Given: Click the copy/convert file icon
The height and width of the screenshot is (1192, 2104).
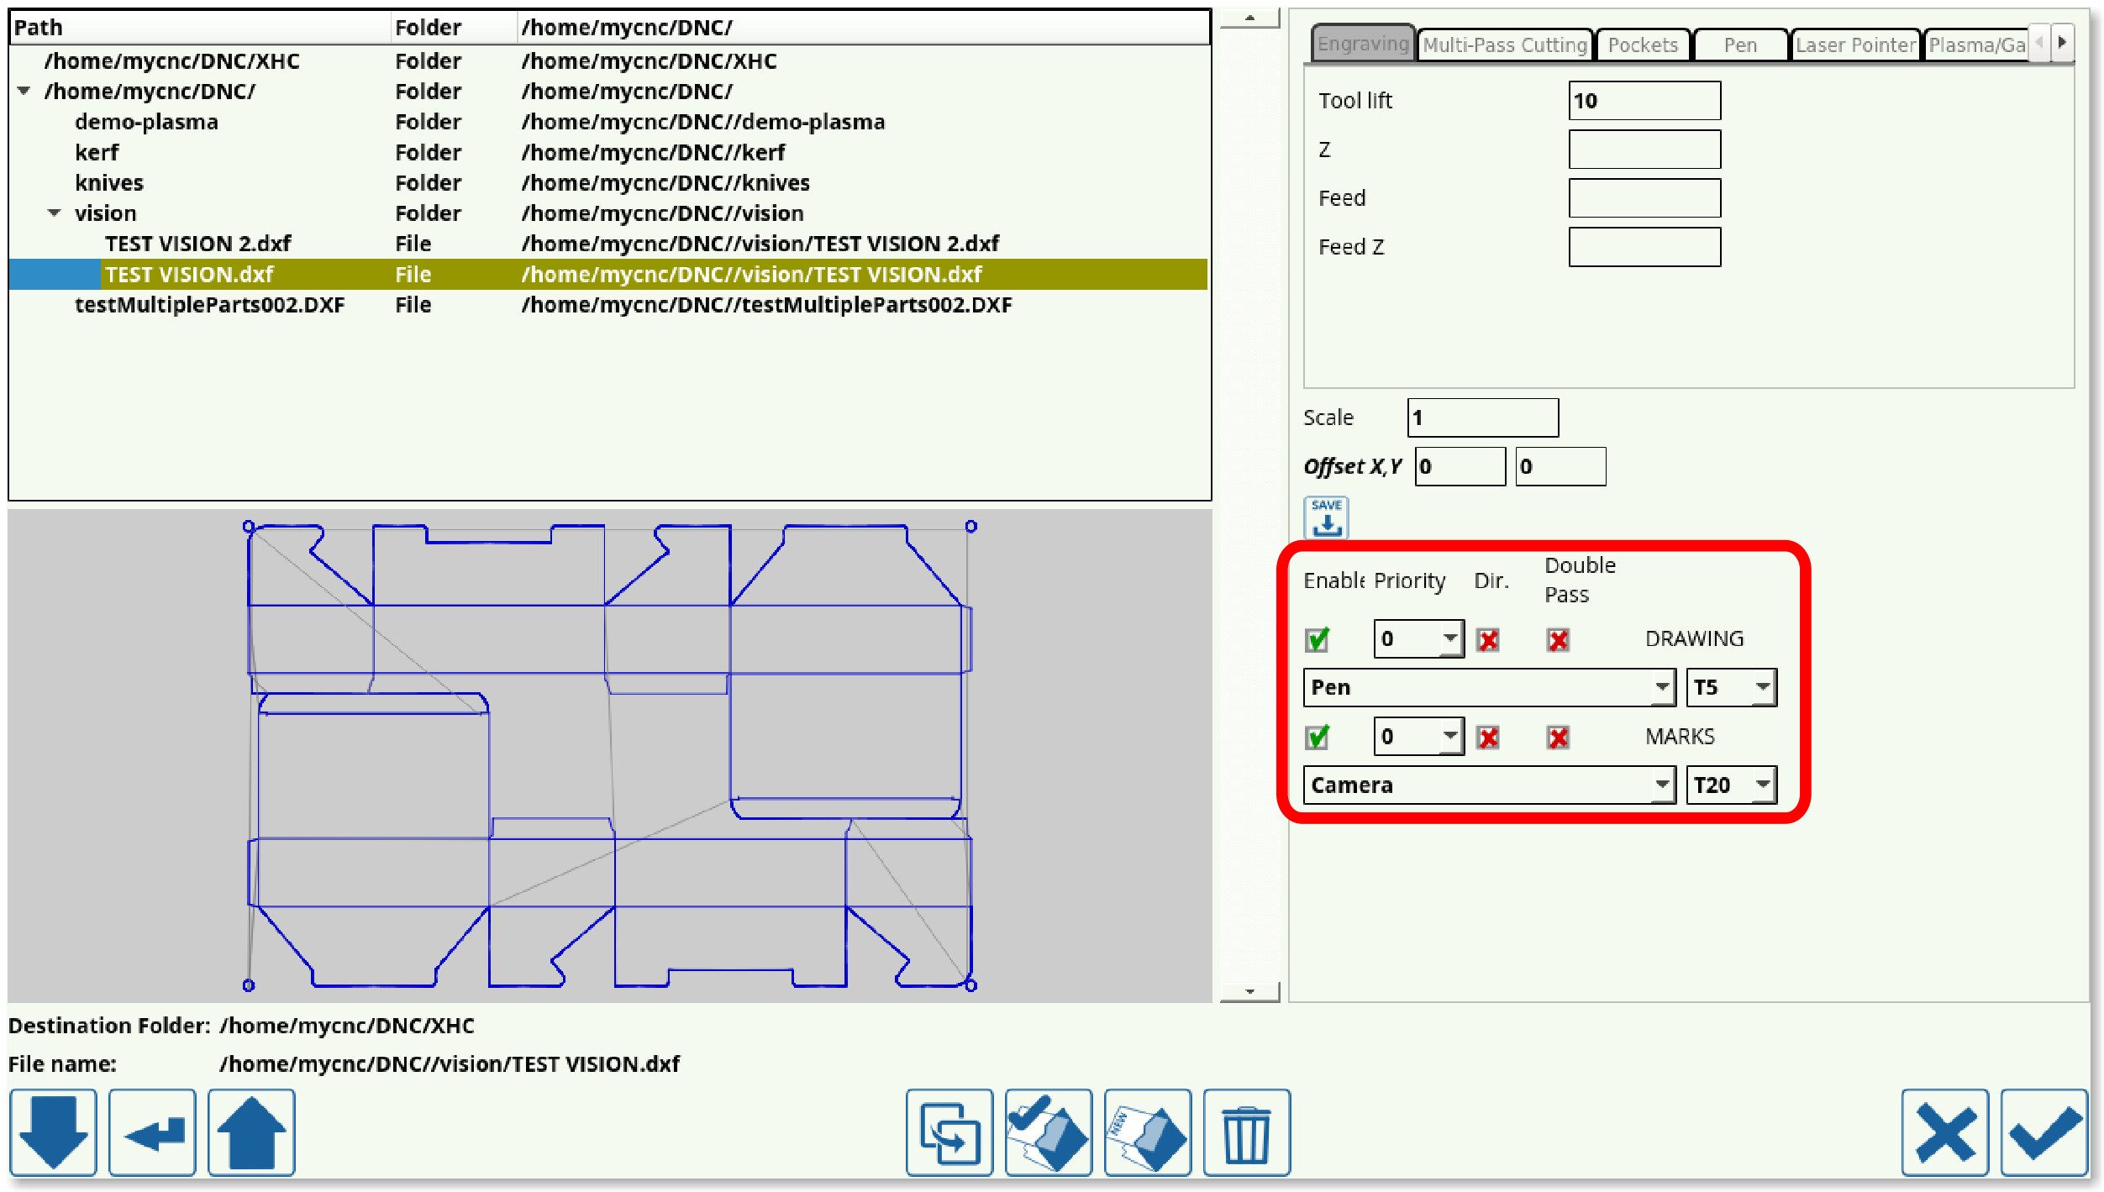Looking at the screenshot, I should pyautogui.click(x=949, y=1132).
